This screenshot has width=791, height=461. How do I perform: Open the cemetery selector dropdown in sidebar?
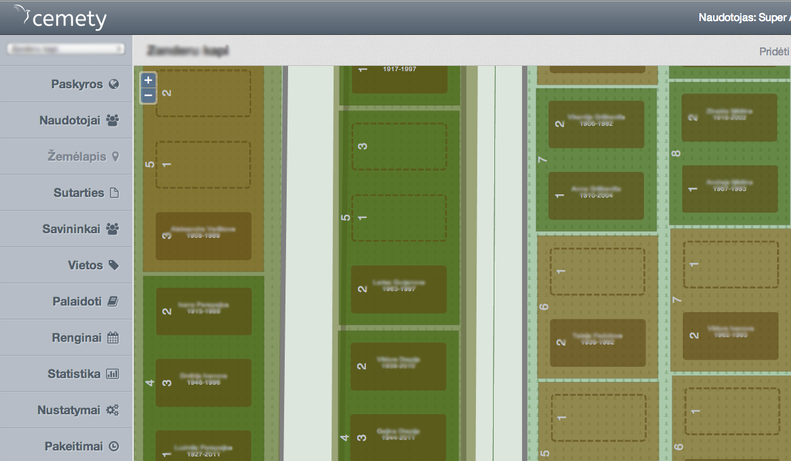click(x=65, y=49)
